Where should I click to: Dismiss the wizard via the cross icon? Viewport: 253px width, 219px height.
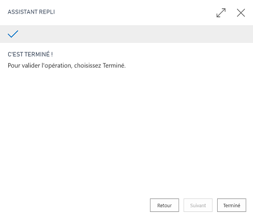[x=241, y=13]
